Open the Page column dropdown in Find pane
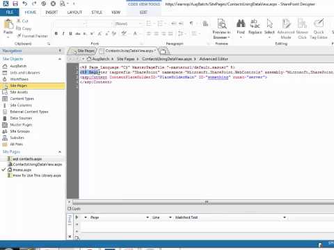Image resolution: width=334 pixels, height=250 pixels. [148, 217]
